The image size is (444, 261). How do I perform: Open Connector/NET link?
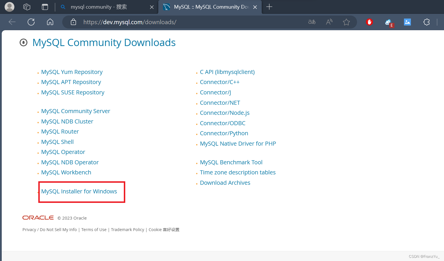[220, 103]
